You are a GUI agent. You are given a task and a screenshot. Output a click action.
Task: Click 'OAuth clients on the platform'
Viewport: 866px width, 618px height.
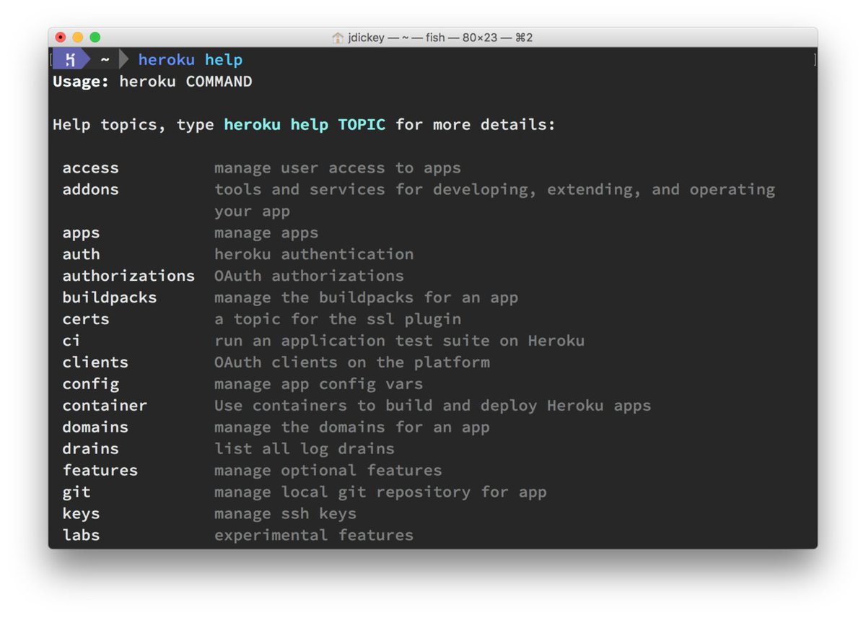pos(352,362)
